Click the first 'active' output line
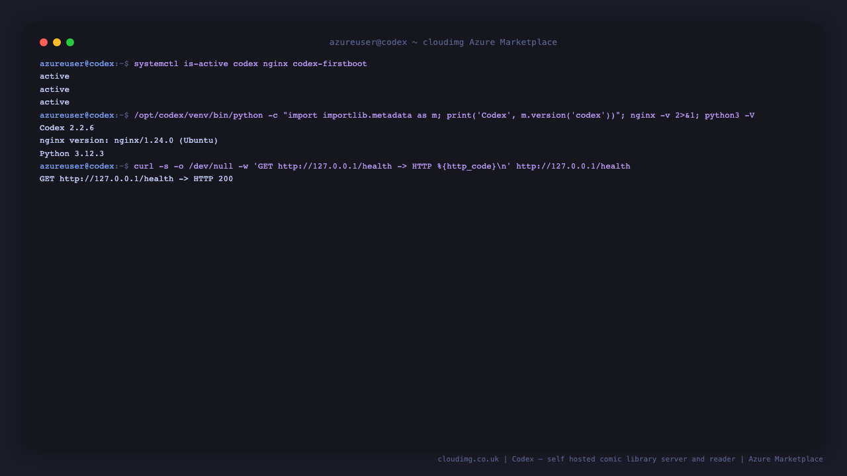847x476 pixels. click(54, 77)
